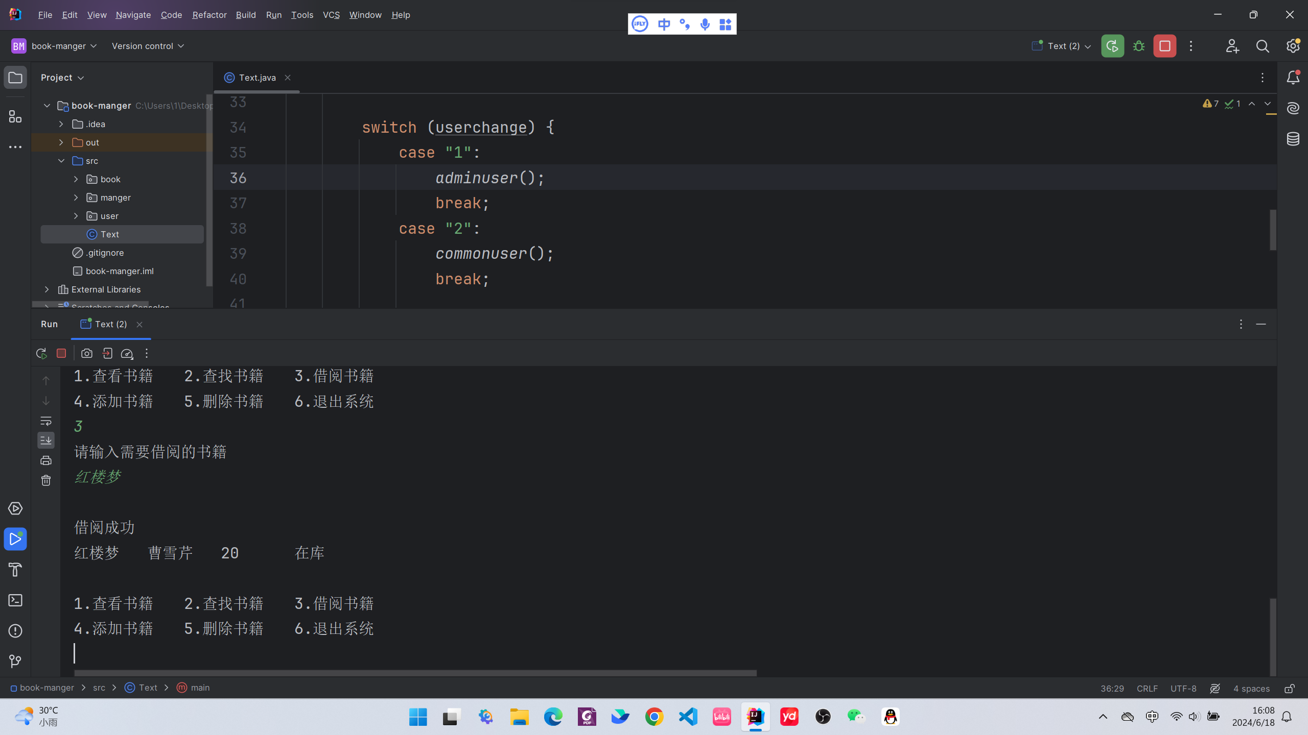Clear console with trash icon
1308x735 pixels.
(46, 480)
